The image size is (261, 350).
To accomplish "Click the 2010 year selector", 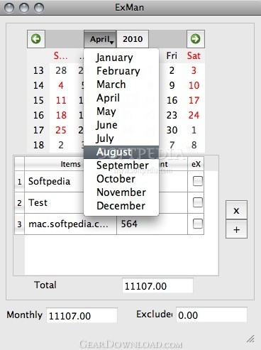I will coord(133,39).
